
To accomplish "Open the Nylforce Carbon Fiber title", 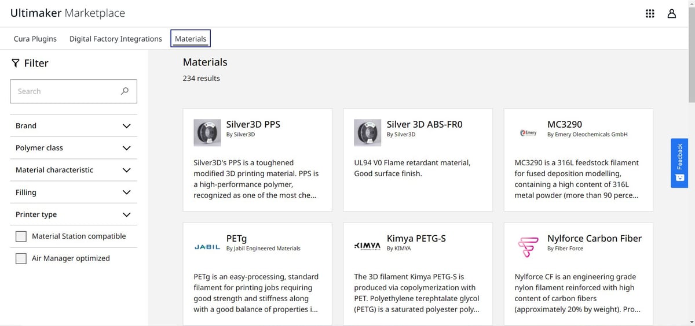I will 594,238.
